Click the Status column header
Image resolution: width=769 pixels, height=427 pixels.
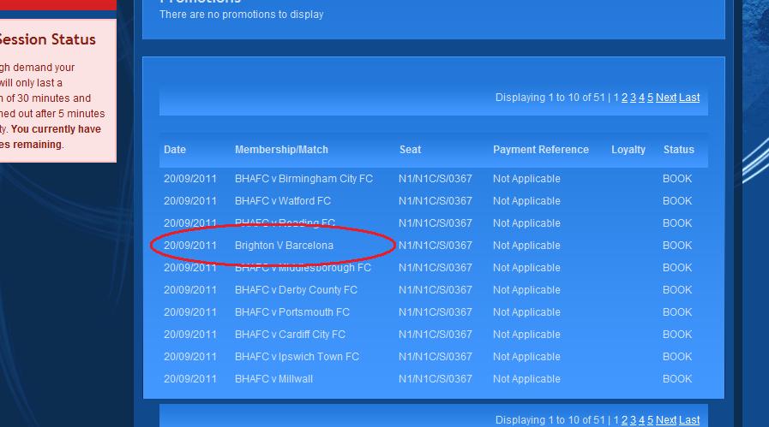click(x=679, y=150)
